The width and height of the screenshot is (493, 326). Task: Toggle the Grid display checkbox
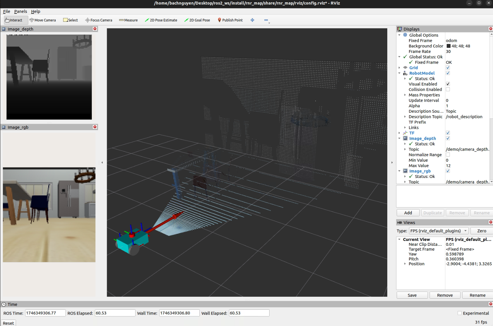[x=448, y=68]
